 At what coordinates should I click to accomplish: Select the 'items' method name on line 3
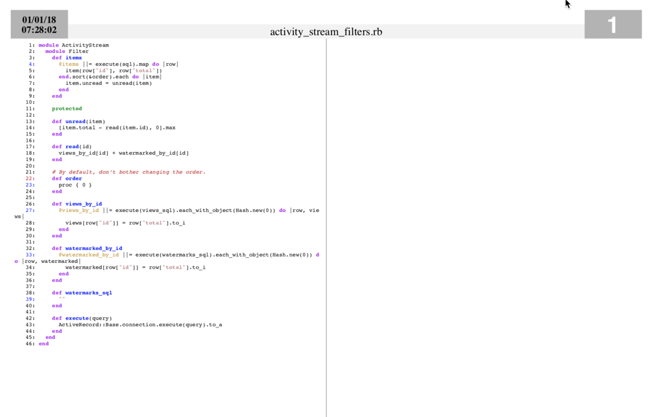[74, 58]
